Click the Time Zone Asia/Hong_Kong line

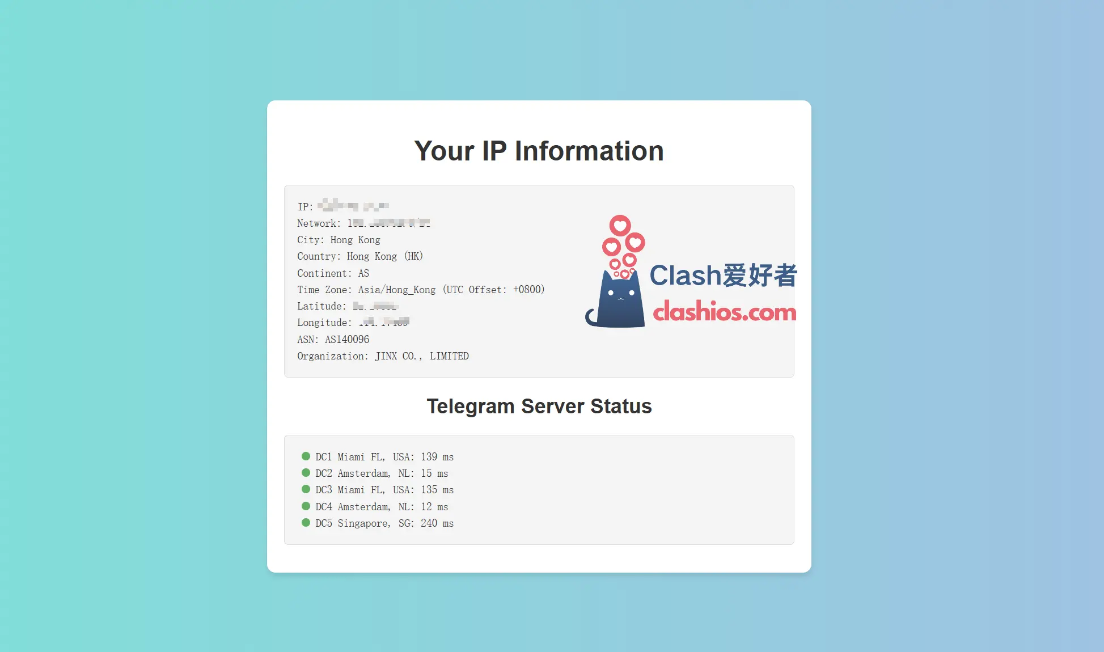pos(421,290)
